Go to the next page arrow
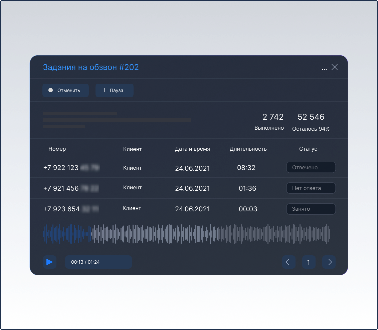 point(329,262)
